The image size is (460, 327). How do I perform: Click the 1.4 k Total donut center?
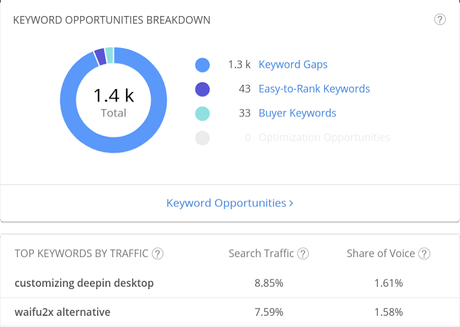113,101
